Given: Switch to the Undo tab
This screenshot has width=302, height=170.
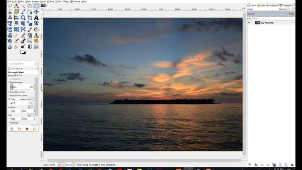Looking at the screenshot, I should point(261,5).
